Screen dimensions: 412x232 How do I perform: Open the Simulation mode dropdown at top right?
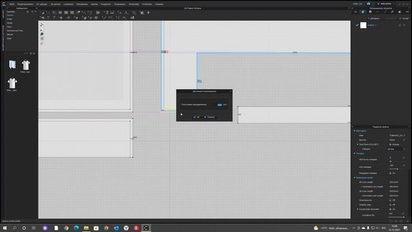pos(386,4)
